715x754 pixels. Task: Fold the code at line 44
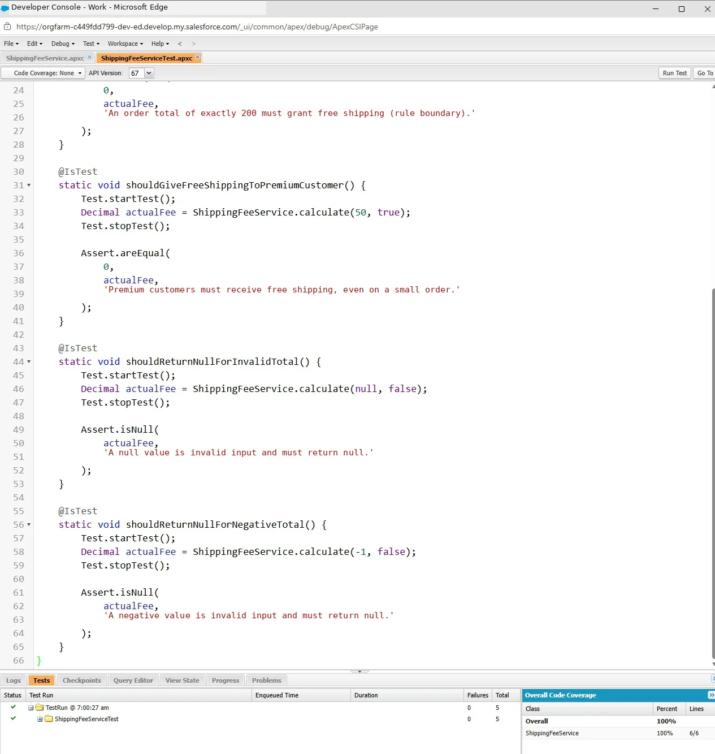(29, 362)
